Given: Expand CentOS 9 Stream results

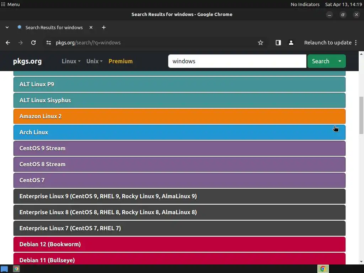Looking at the screenshot, I should 180,148.
